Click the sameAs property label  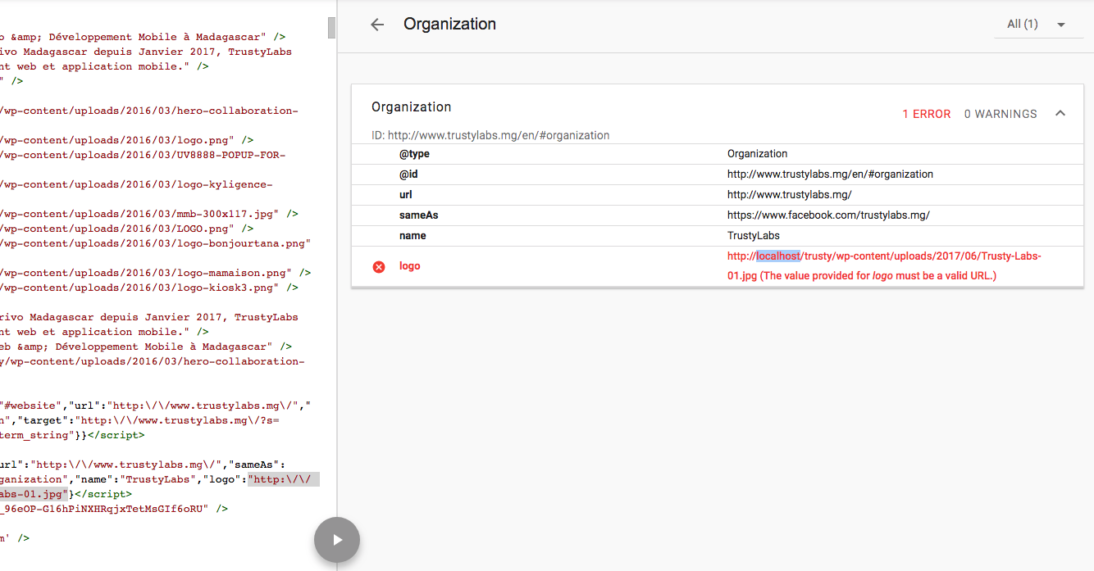(x=419, y=215)
